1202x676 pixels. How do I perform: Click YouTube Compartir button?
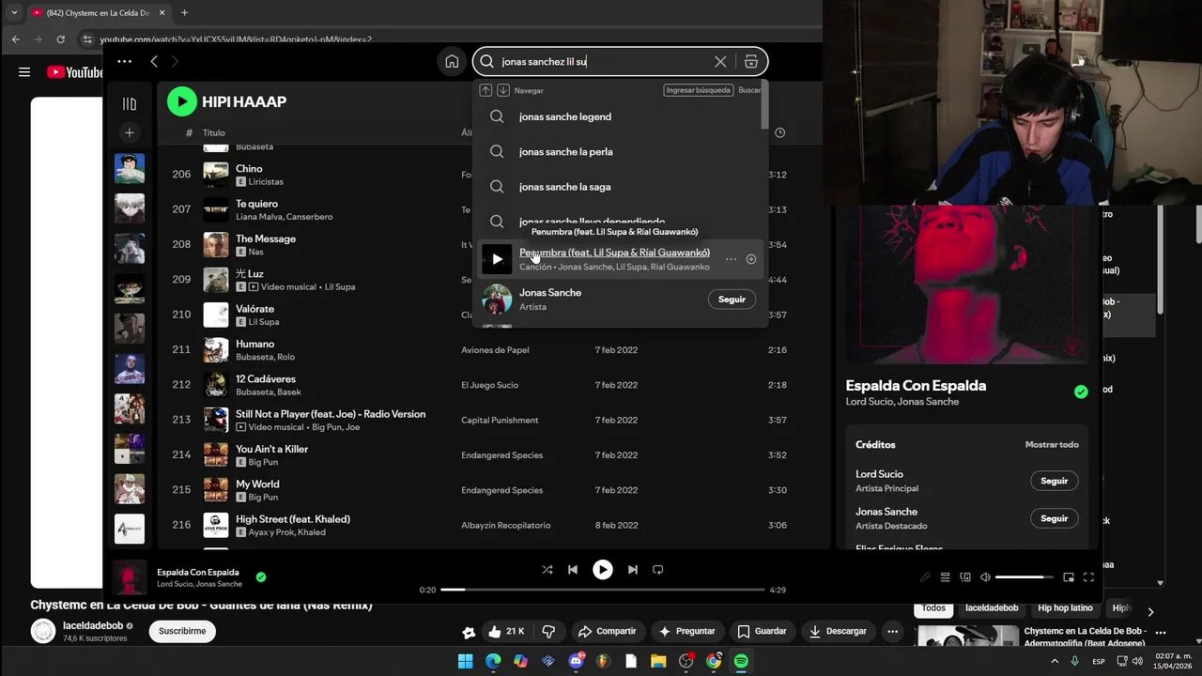(x=607, y=631)
